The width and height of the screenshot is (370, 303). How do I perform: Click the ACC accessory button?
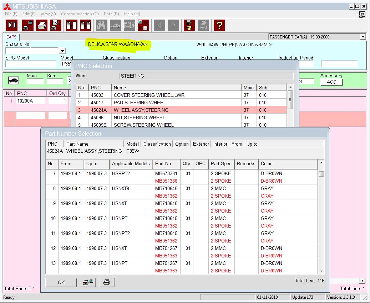tap(331, 82)
